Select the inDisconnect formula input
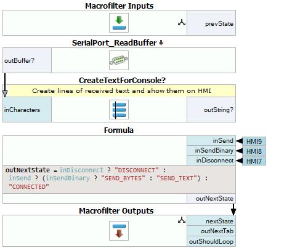The height and width of the screenshot is (248, 308). (211, 160)
